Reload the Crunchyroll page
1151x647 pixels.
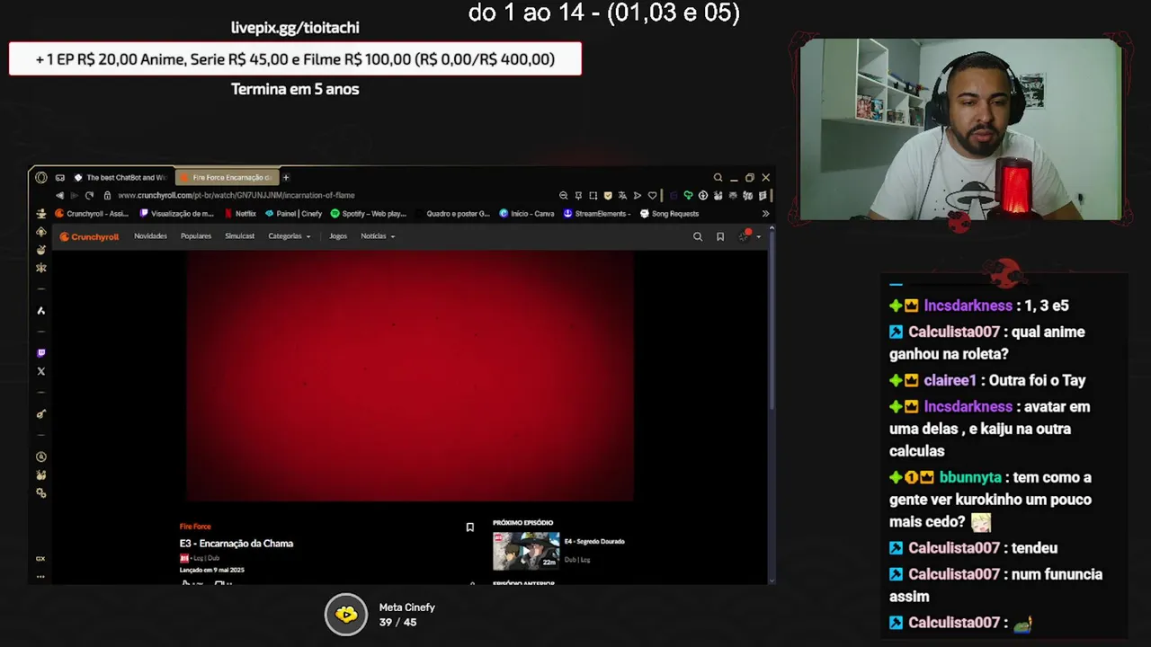[89, 195]
